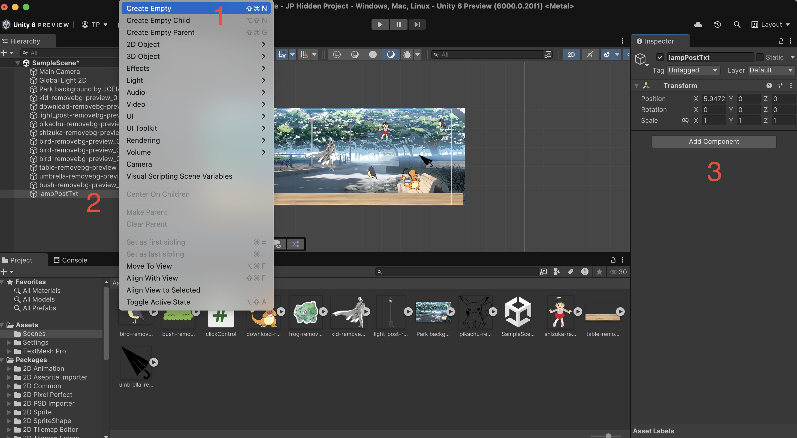Open the Untagged tag dropdown
Screen dimensions: 797x438
[693, 70]
